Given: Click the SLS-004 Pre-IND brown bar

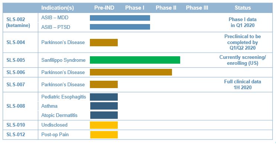Looking at the screenshot, I should point(104,43).
